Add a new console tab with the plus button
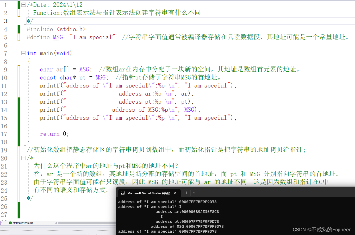This screenshot has width=355, height=235. pyautogui.click(x=186, y=193)
